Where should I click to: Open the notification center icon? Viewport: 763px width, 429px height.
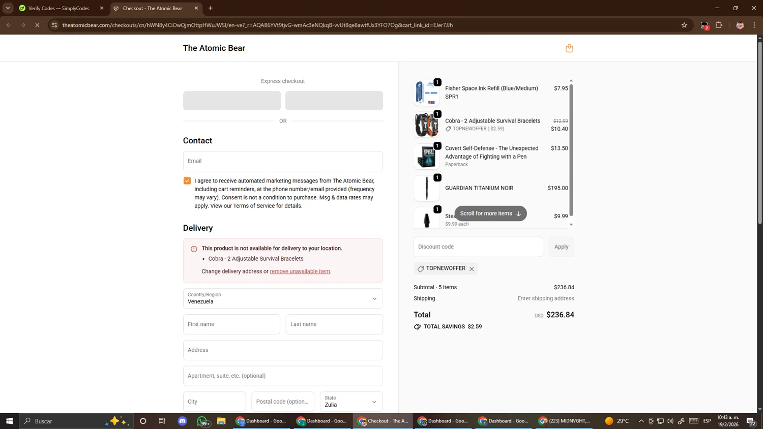coord(751,421)
